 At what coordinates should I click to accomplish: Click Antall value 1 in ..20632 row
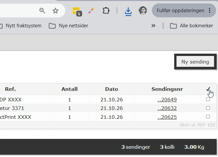tap(69, 108)
